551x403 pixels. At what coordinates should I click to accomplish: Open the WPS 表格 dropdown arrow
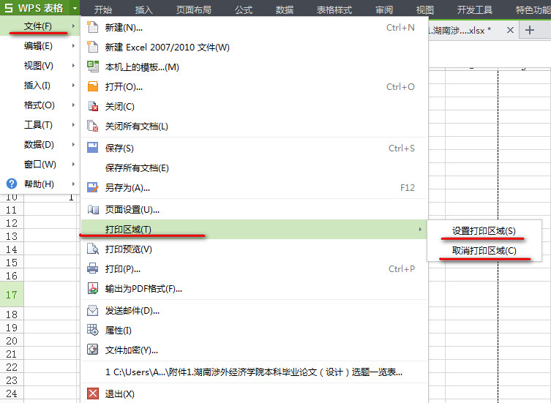[75, 8]
